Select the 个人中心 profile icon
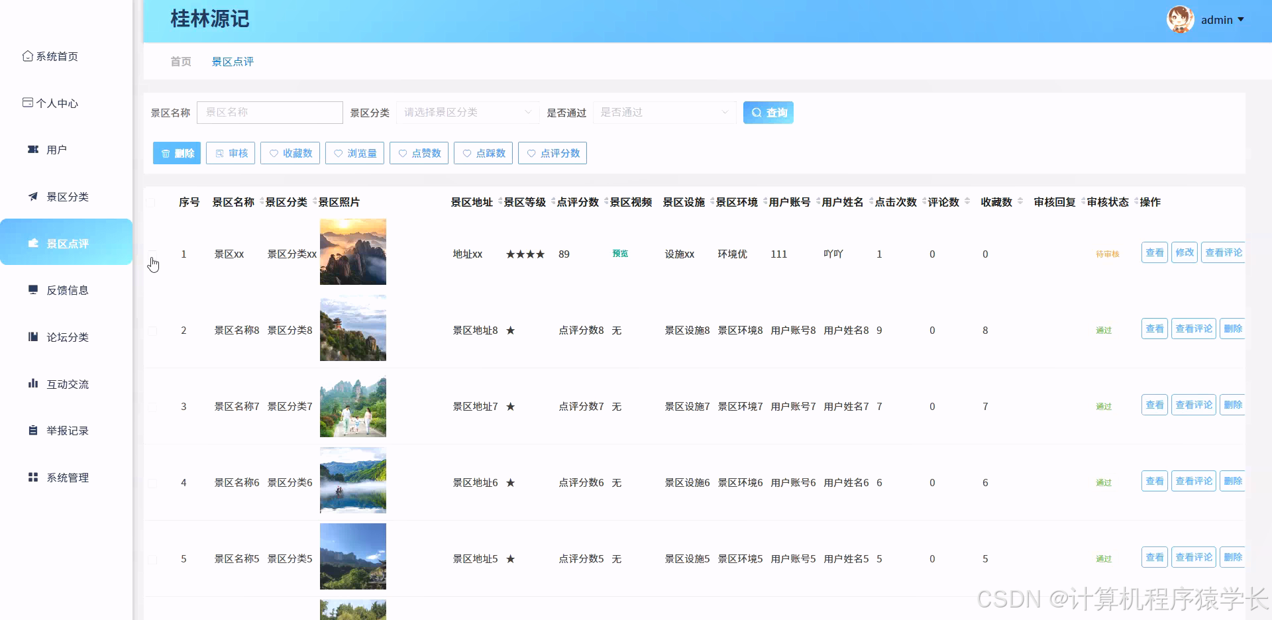Screen dimensions: 1272x620 27,103
